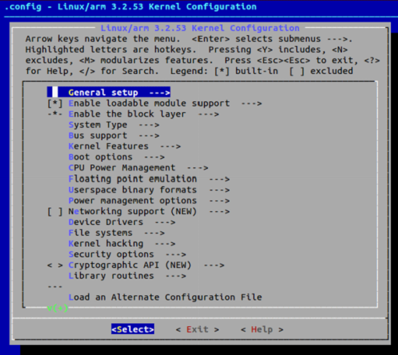The height and width of the screenshot is (355, 398).
Task: Click the dialog title Linux/arm 3.2.53 Kernel Configuration
Action: tap(200, 28)
